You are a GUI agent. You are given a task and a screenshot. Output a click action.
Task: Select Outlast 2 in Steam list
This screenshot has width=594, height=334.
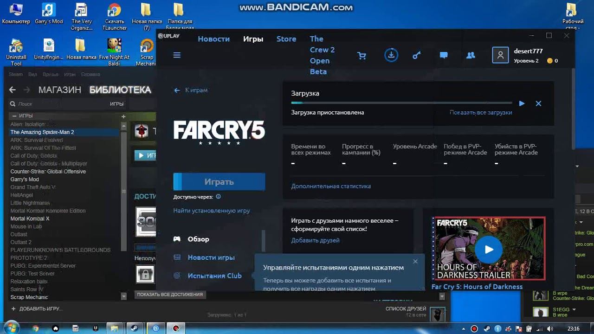click(21, 242)
